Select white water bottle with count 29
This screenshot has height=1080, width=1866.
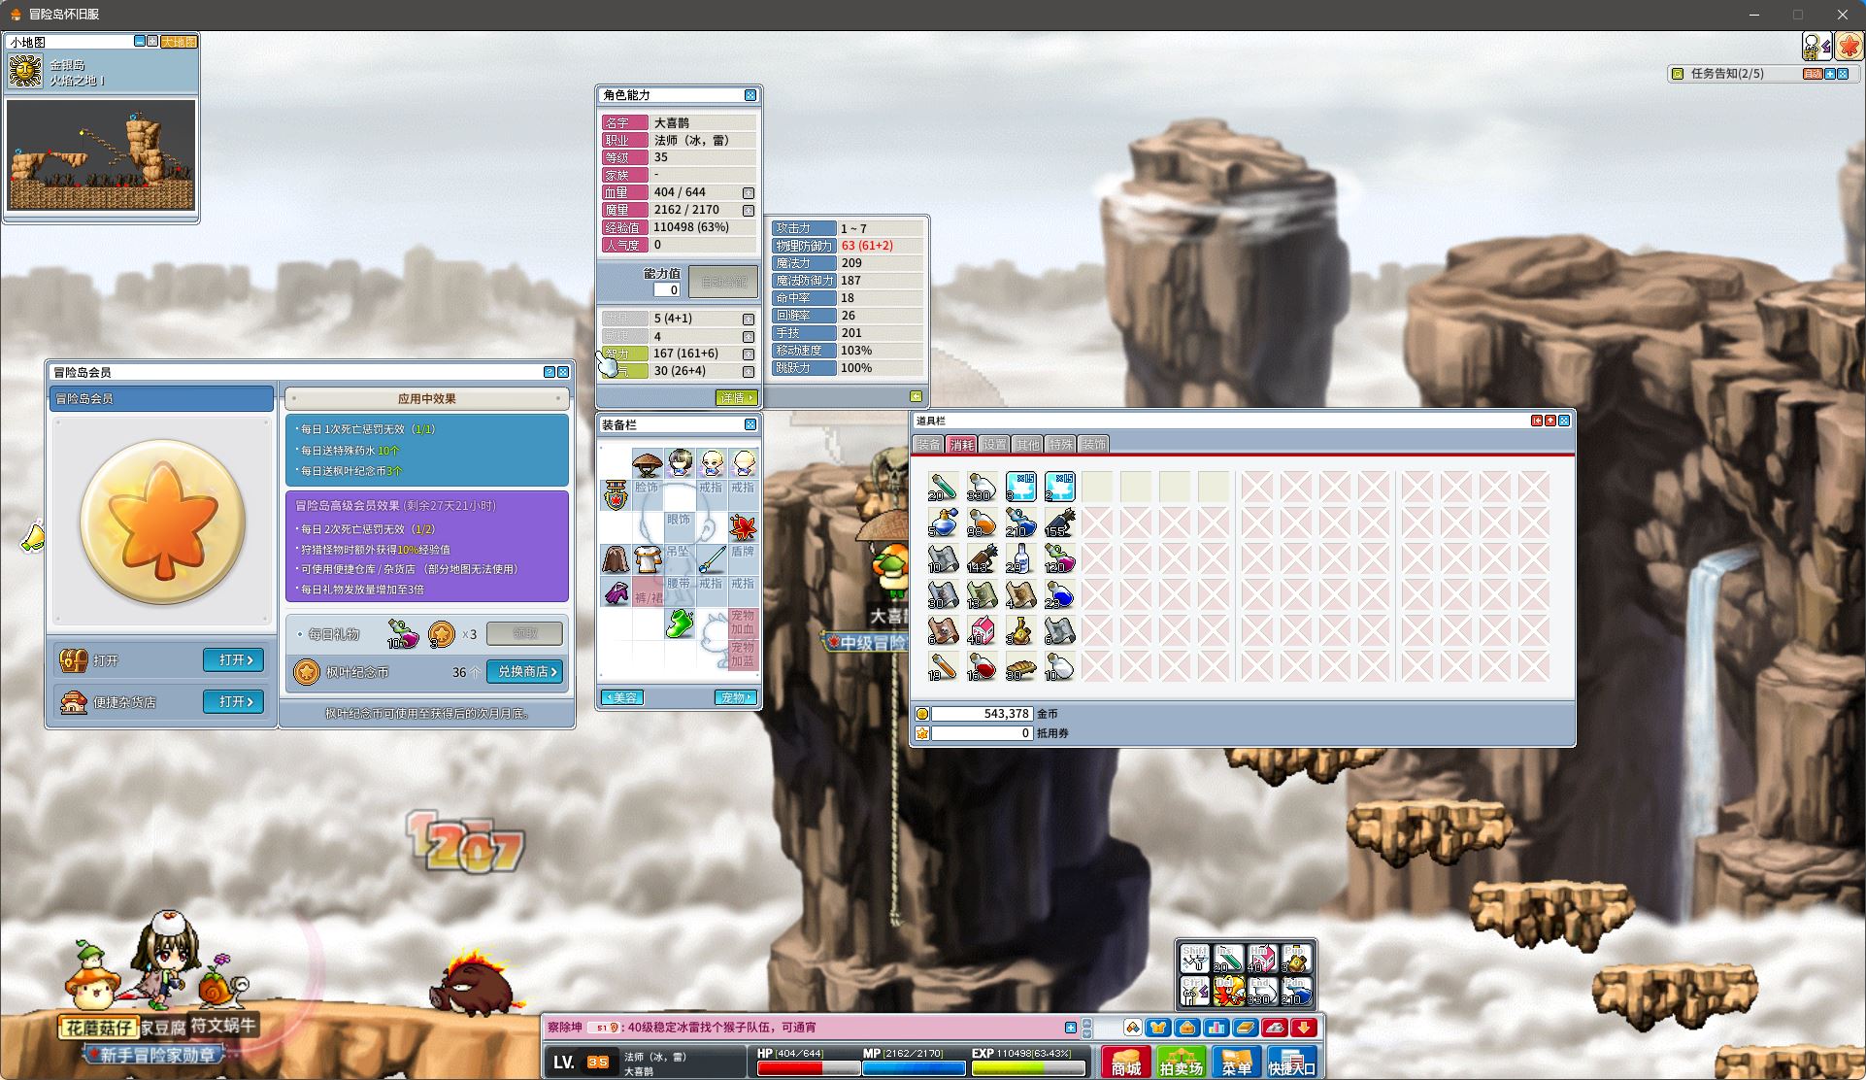click(x=1019, y=558)
